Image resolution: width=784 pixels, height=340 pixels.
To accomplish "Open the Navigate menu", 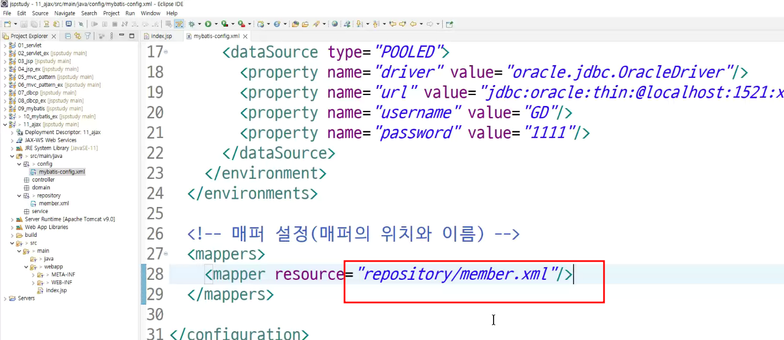I will point(65,13).
